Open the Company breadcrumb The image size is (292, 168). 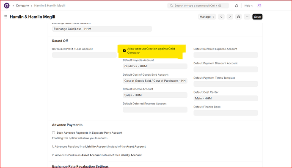coord(22,6)
